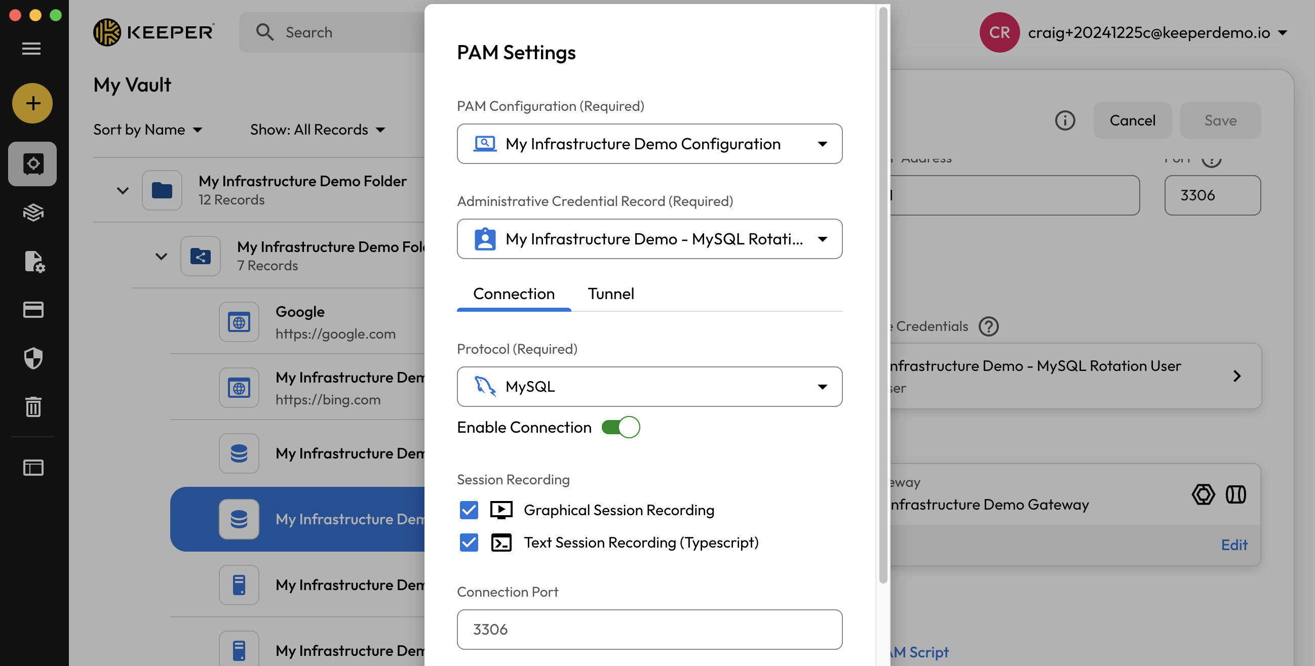Viewport: 1315px width, 666px height.
Task: Disable the Enable Connection toggle
Action: pos(620,427)
